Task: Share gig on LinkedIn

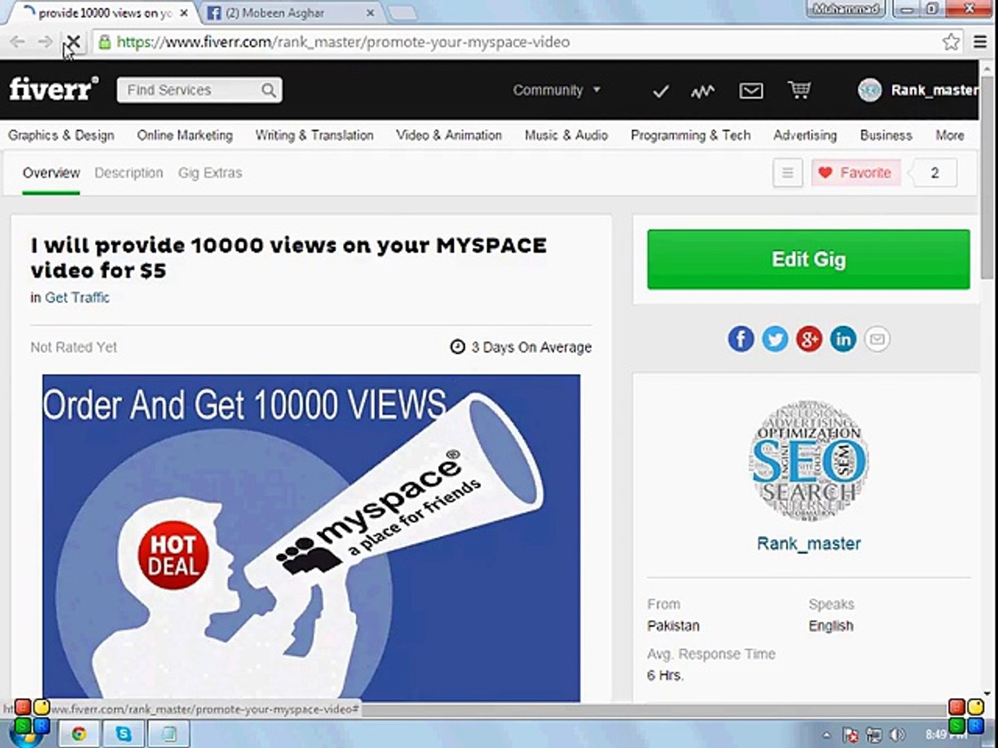Action: [843, 339]
